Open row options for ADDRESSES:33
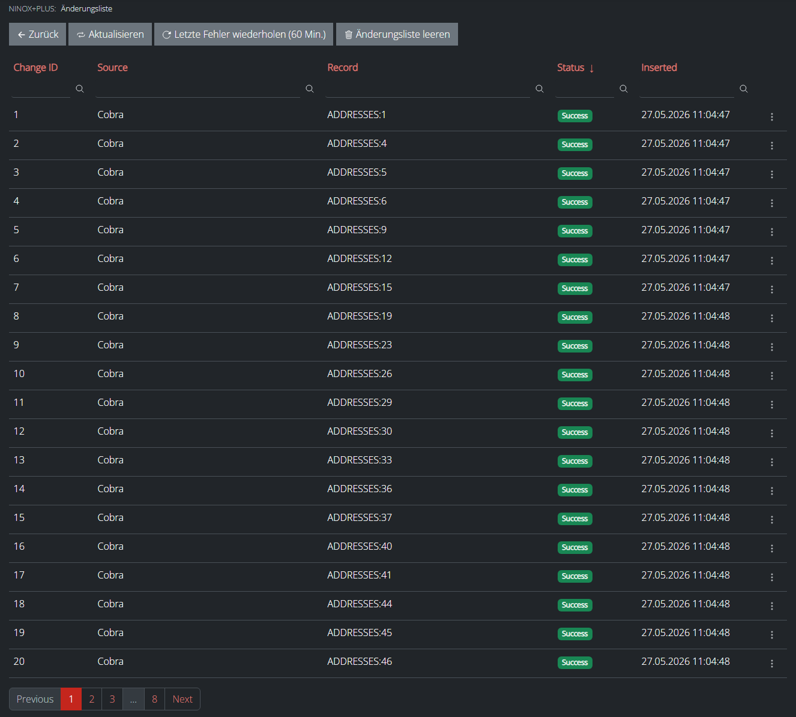 pyautogui.click(x=772, y=462)
